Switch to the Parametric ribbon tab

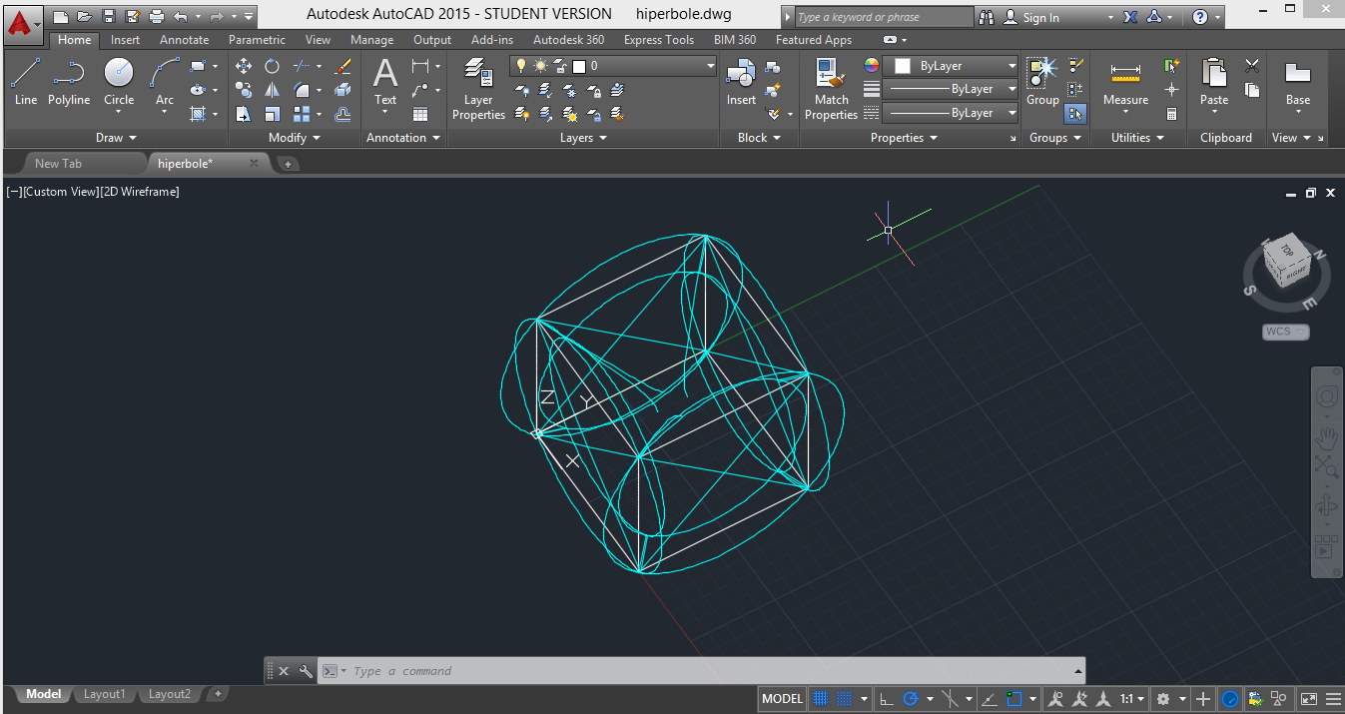pyautogui.click(x=257, y=40)
